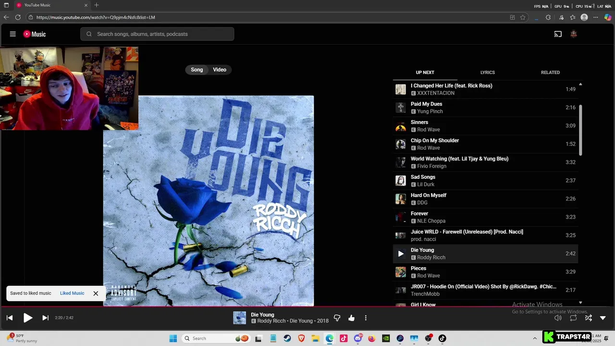This screenshot has width=615, height=346.
Task: Play Forever by NLE Choppa
Action: point(485,217)
